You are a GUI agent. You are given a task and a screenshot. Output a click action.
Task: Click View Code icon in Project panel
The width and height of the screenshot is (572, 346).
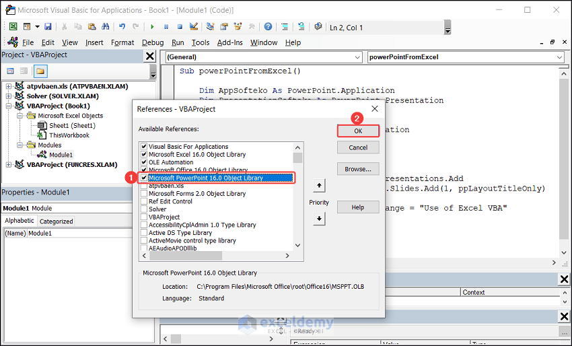(x=10, y=71)
